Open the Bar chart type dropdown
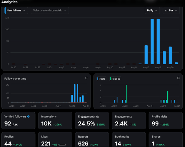The width and height of the screenshot is (185, 147). click(171, 10)
